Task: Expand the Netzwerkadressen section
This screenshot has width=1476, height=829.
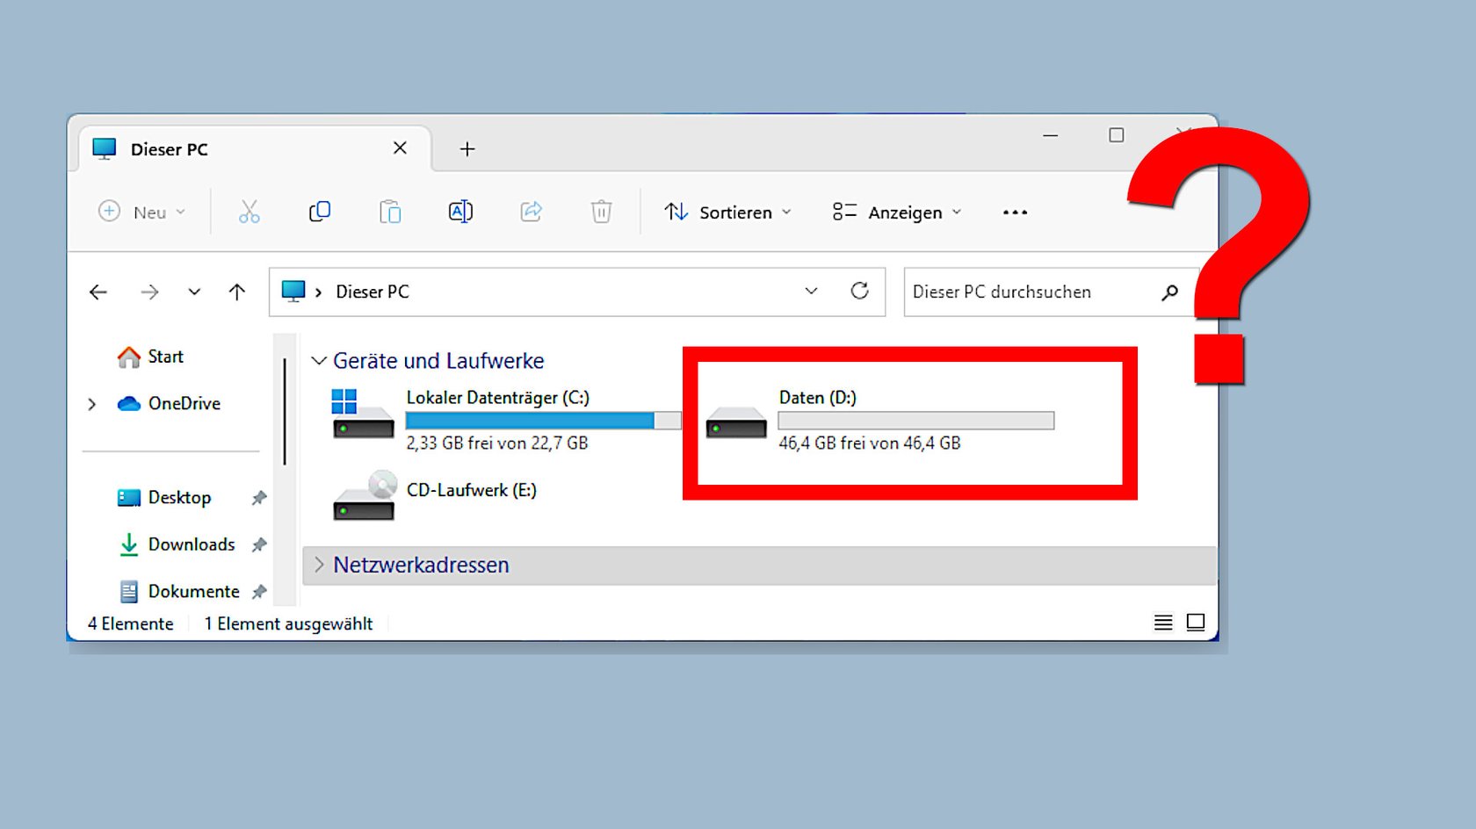Action: (x=319, y=565)
